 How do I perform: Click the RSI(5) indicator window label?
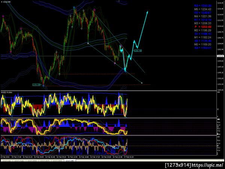click(x=7, y=92)
